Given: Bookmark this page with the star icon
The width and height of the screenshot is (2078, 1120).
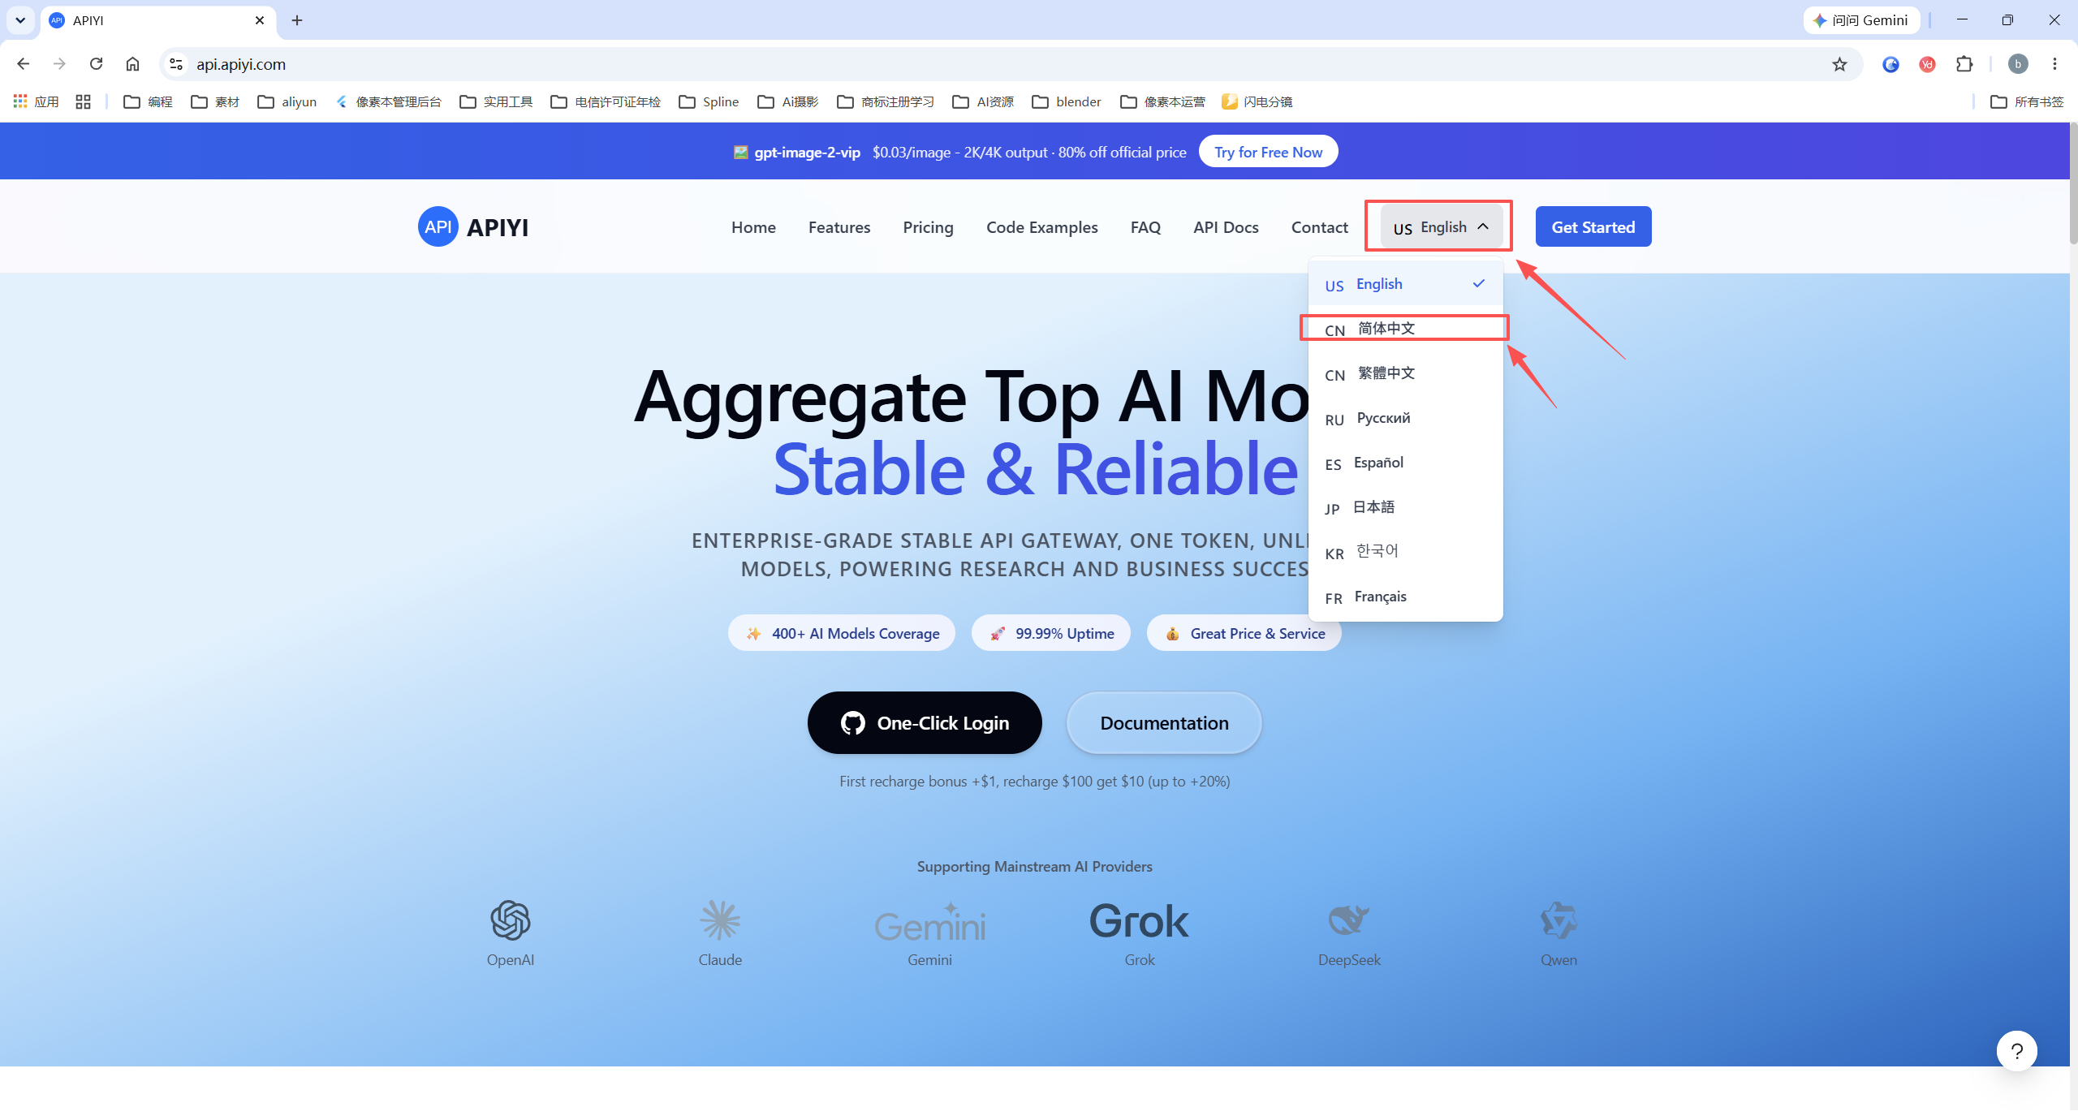Looking at the screenshot, I should (1839, 64).
